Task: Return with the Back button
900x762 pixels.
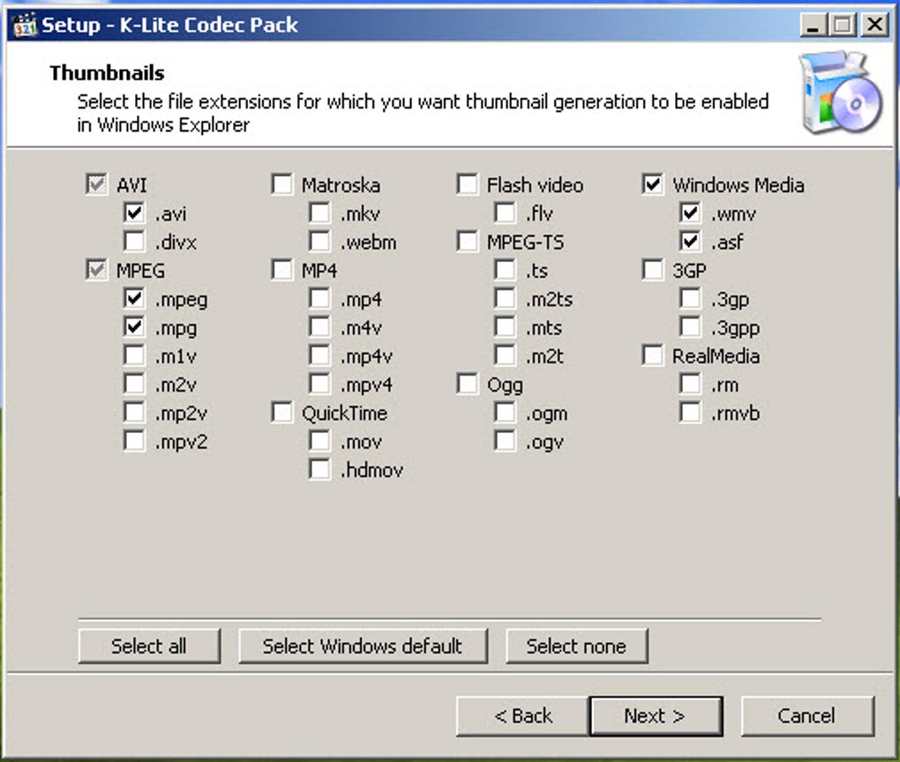Action: pyautogui.click(x=522, y=716)
